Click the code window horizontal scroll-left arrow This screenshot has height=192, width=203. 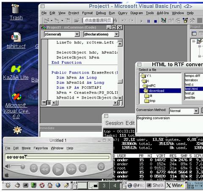[54, 103]
